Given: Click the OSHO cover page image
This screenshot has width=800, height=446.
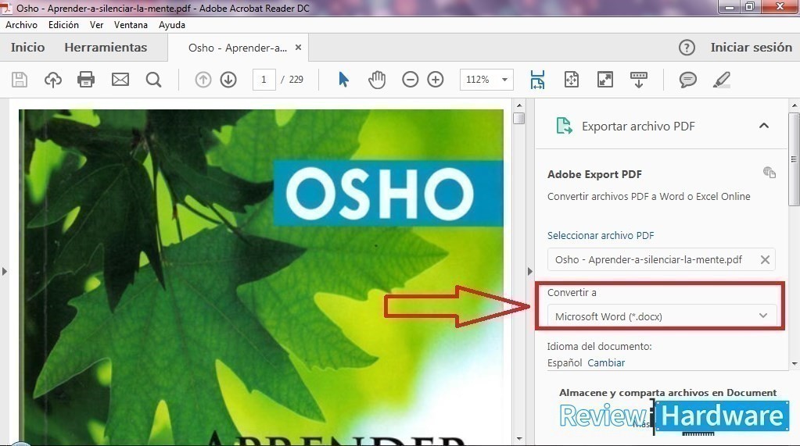Looking at the screenshot, I should pos(261,277).
